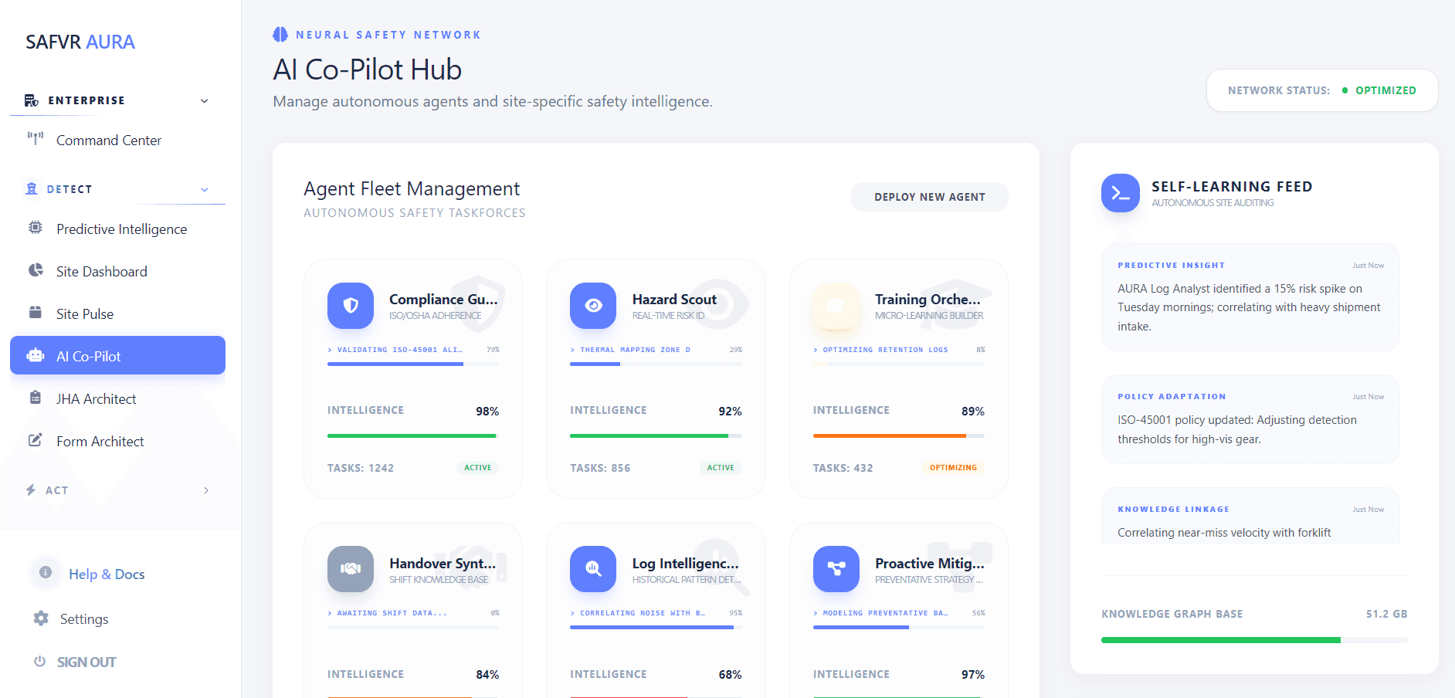This screenshot has width=1455, height=698.
Task: Open Settings link
Action: click(x=84, y=618)
